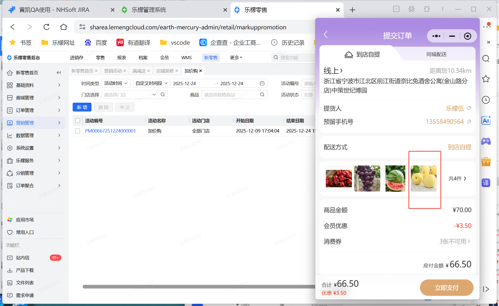
Task: Click the watermelon product thumbnail
Action: 395,178
